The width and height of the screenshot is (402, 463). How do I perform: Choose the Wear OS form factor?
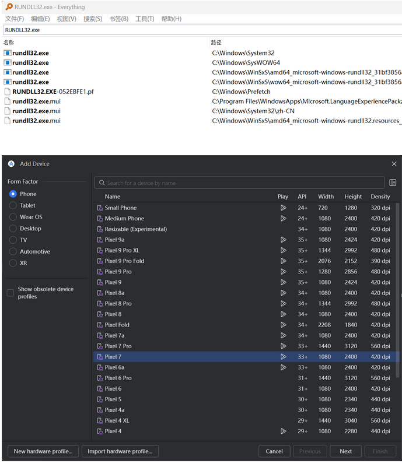(13, 217)
